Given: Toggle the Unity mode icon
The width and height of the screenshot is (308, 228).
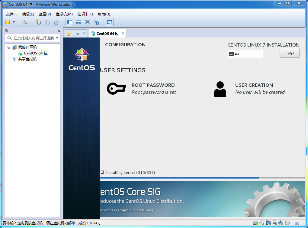Looking at the screenshot, I should pos(96,22).
